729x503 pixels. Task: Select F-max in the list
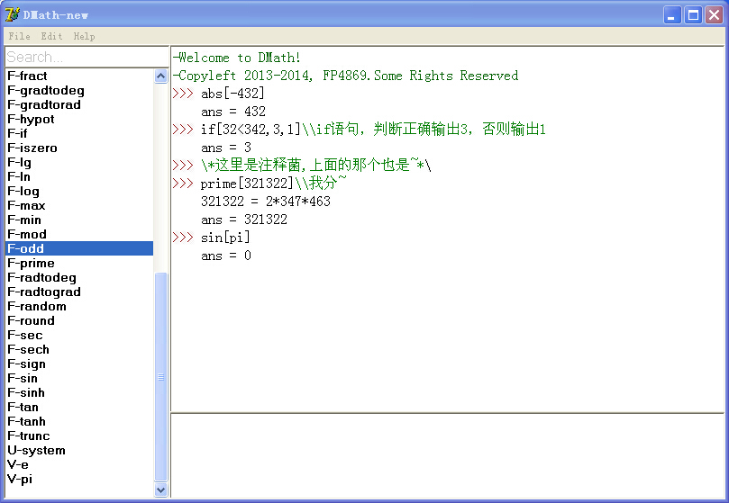79,205
